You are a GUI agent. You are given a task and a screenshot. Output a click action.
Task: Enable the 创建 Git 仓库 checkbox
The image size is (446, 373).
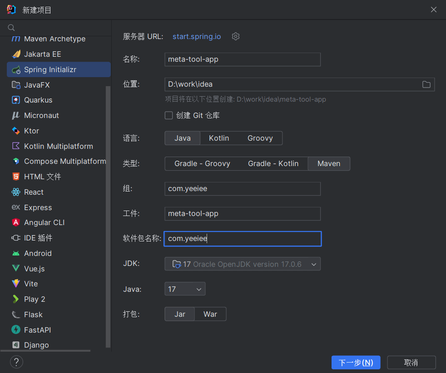[169, 116]
